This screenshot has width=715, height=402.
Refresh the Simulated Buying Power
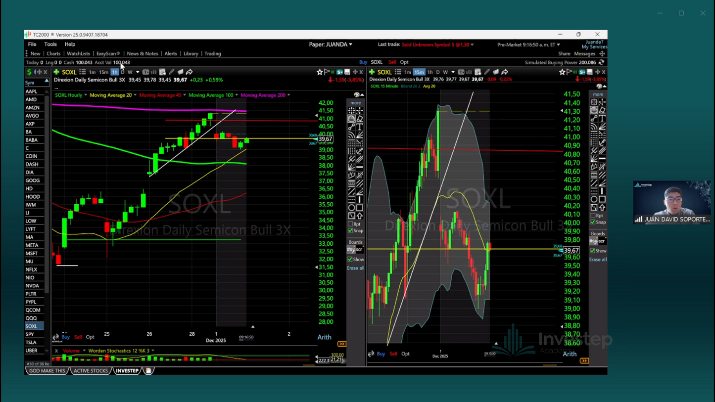601,62
